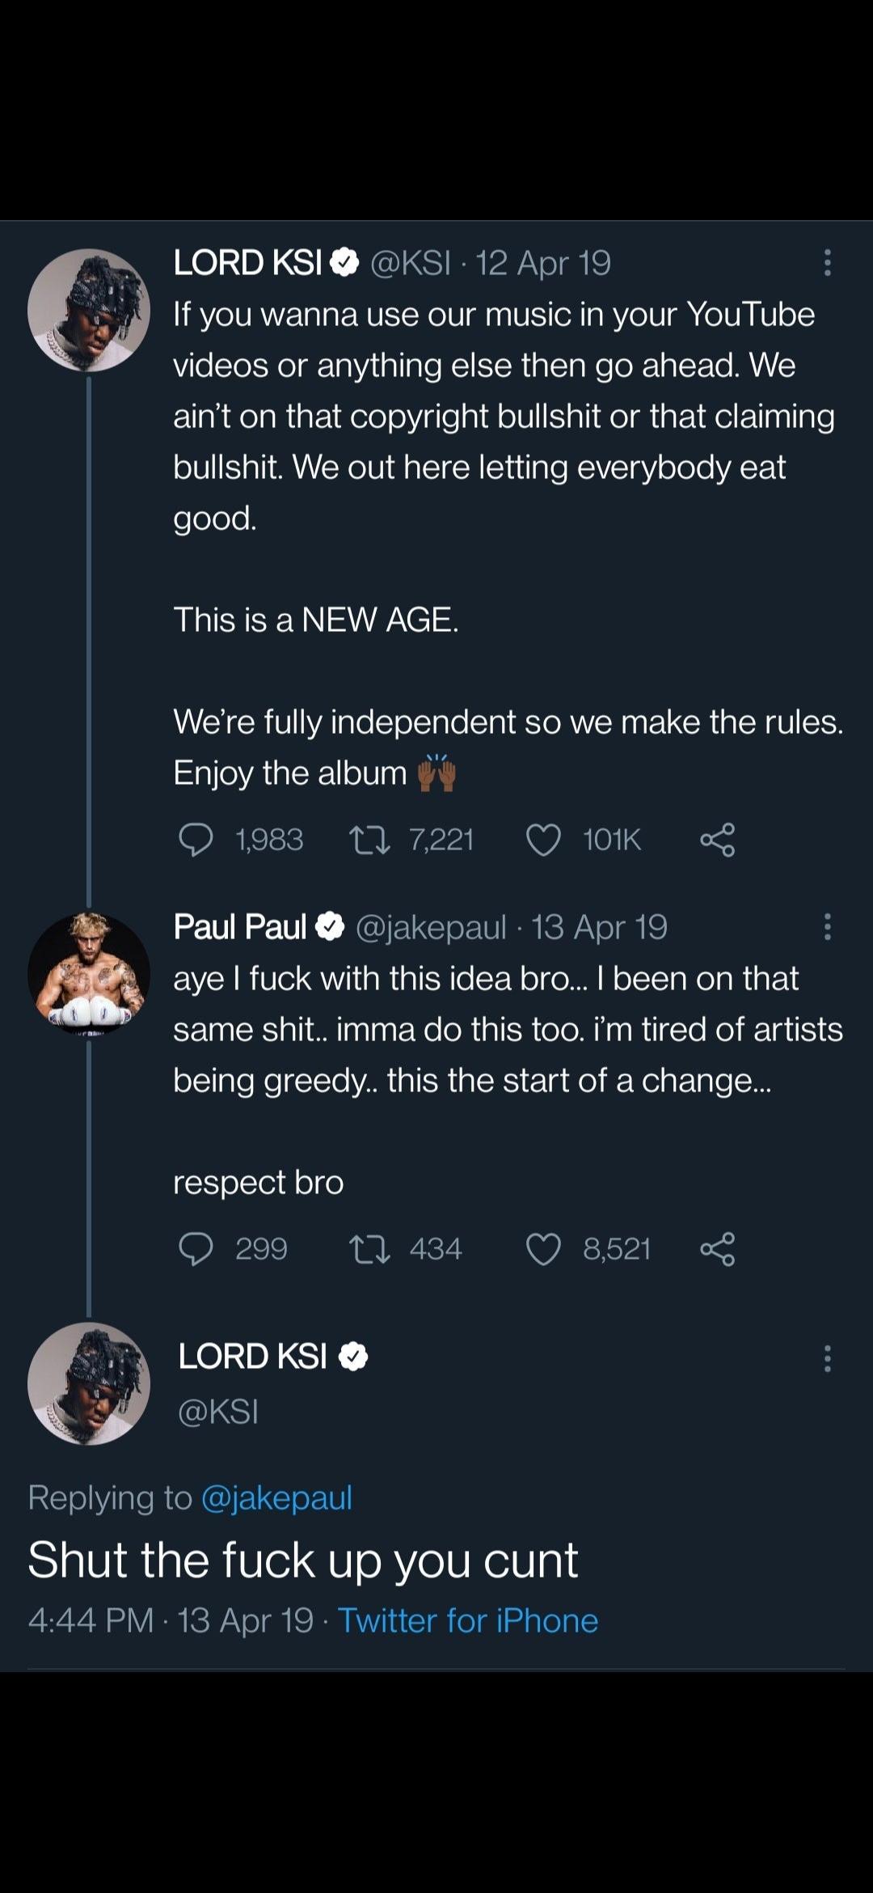The width and height of the screenshot is (873, 1893).
Task: Open the share icon on KSI's first tweet
Action: [x=719, y=841]
